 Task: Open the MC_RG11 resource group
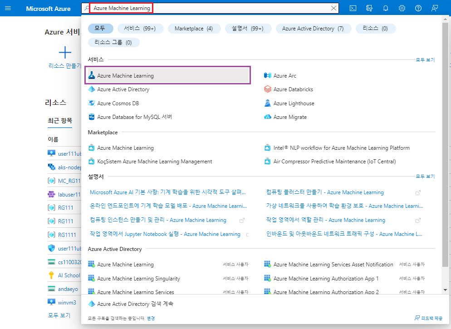(x=64, y=181)
